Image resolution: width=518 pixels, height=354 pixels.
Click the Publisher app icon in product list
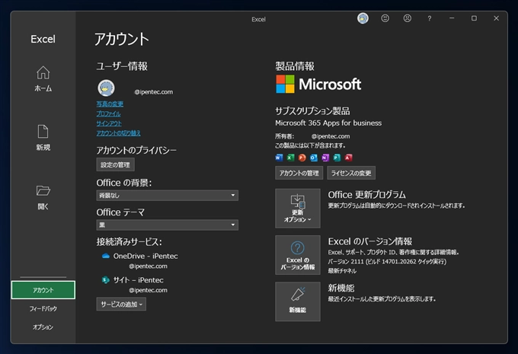coord(337,158)
